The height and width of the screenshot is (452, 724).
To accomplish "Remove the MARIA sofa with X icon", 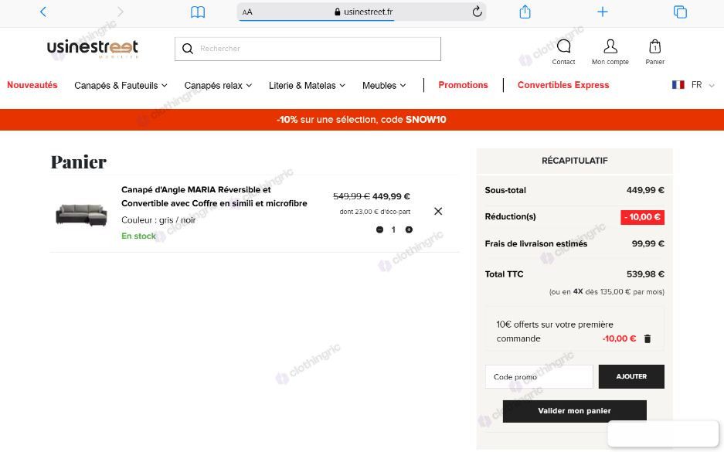I will 438,211.
